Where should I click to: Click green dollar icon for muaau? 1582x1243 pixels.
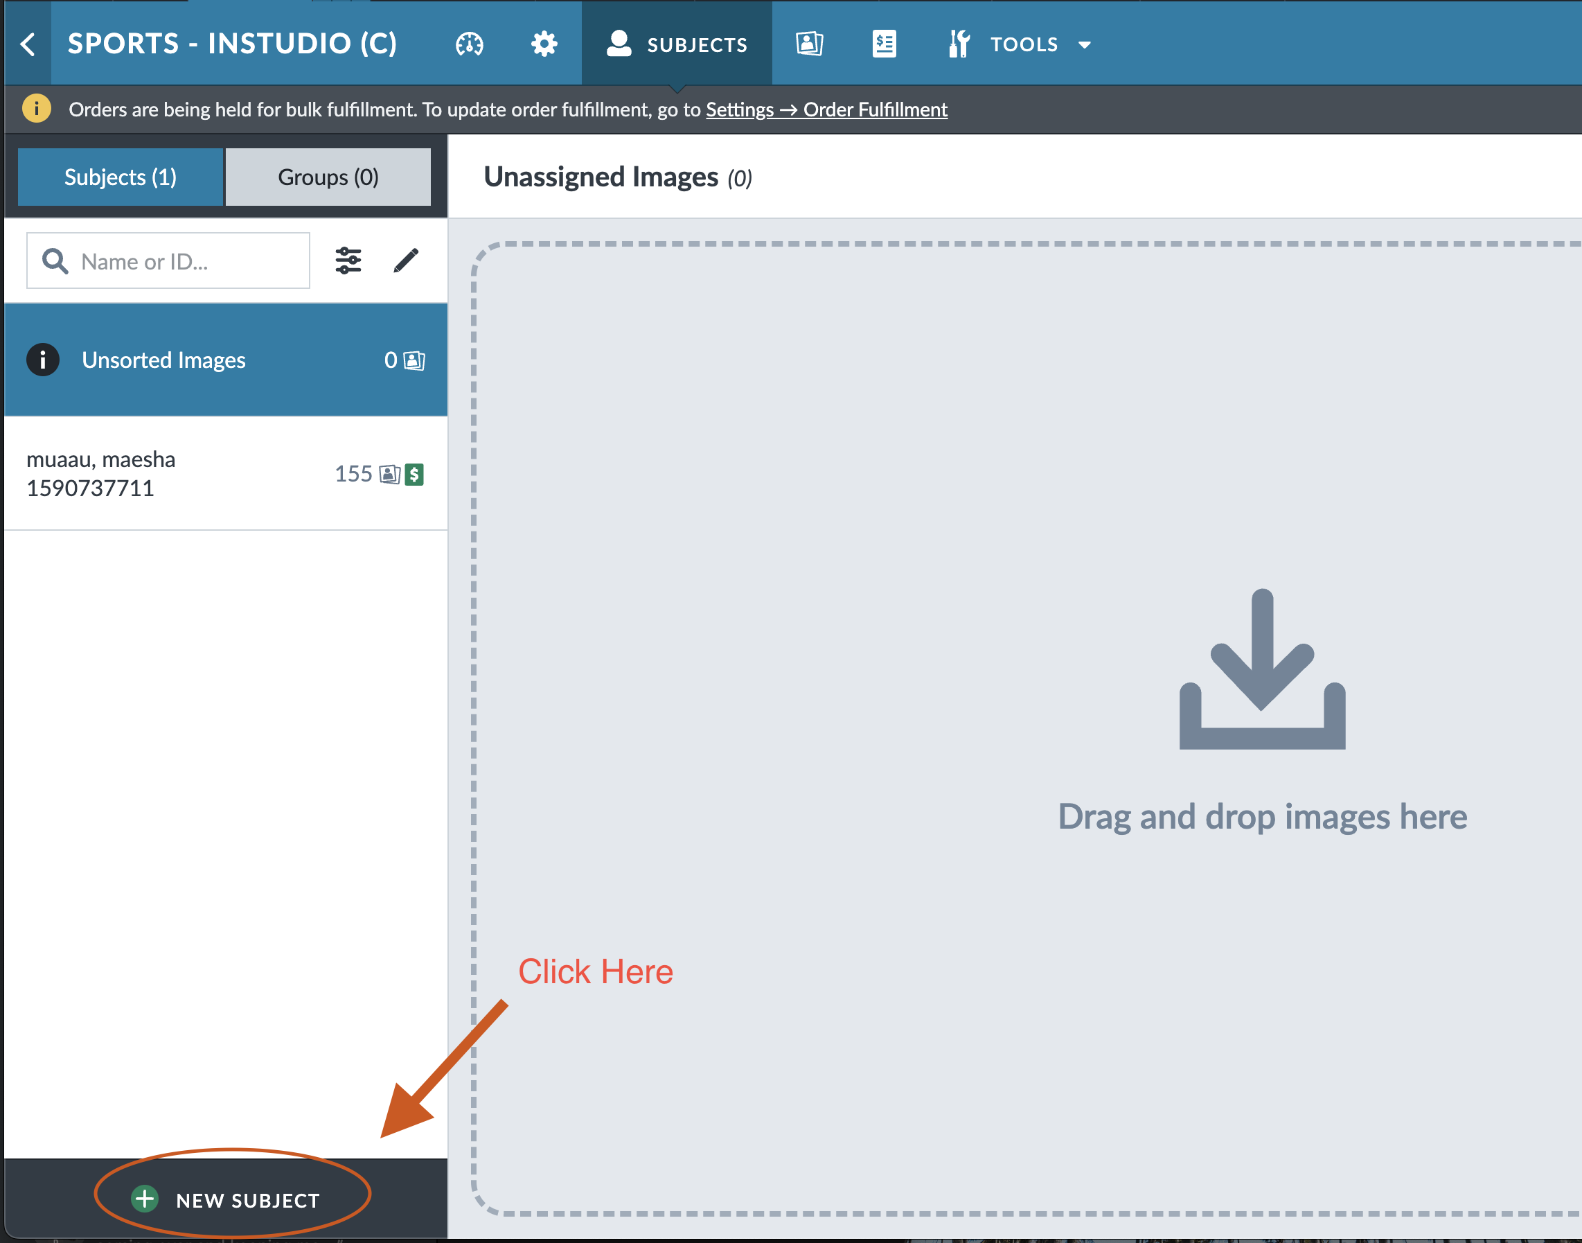point(415,475)
